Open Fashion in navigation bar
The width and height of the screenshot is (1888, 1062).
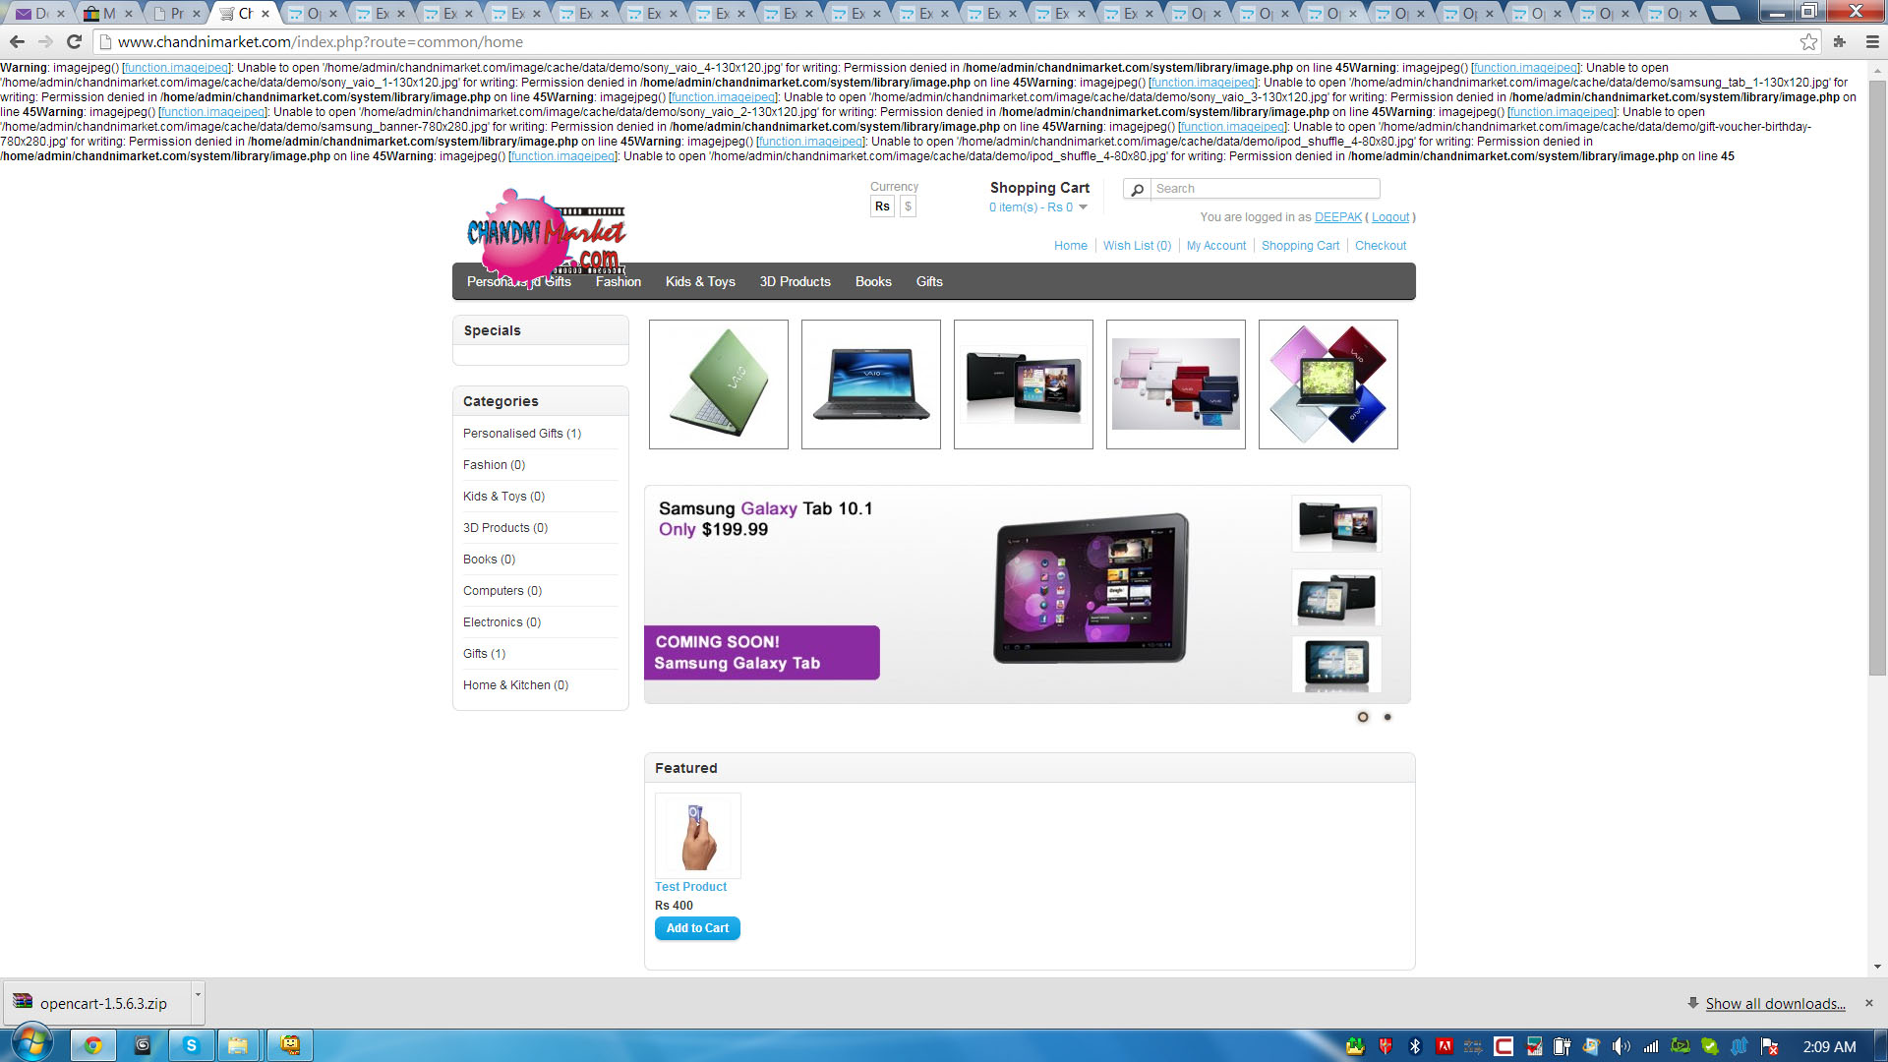click(618, 282)
